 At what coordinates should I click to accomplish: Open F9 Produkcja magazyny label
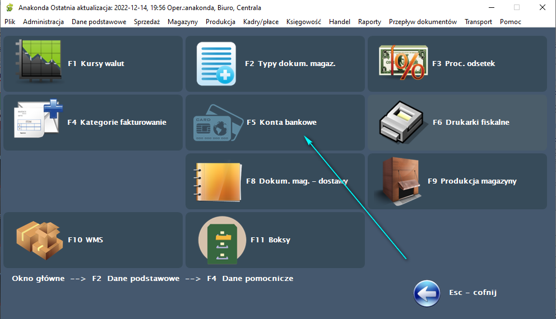click(x=472, y=181)
